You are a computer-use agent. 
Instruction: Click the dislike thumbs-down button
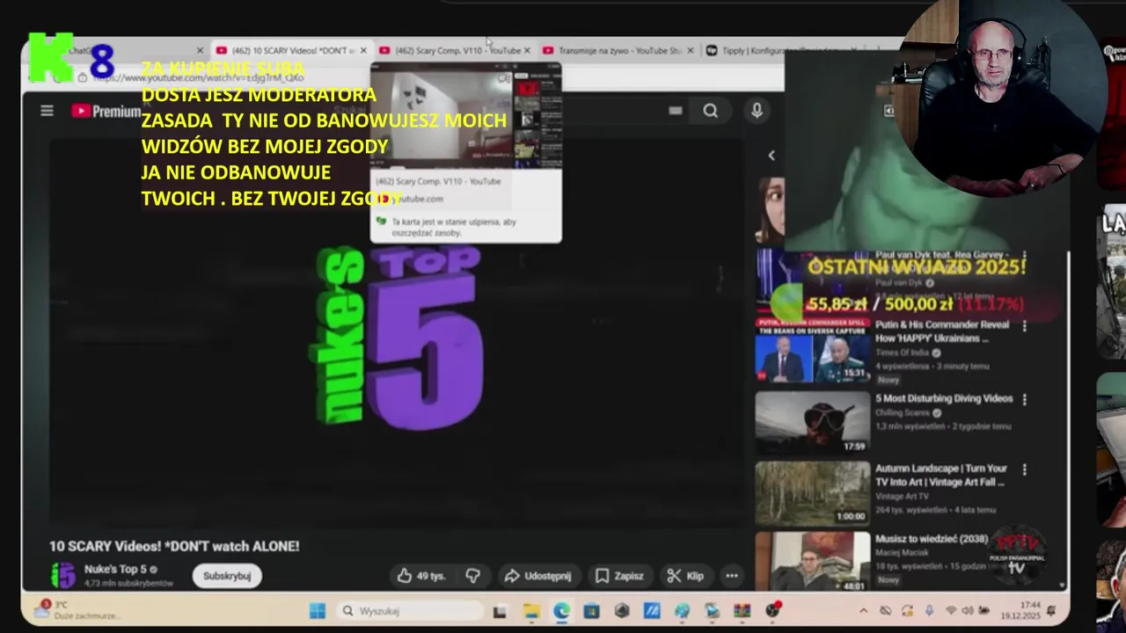[x=472, y=576]
